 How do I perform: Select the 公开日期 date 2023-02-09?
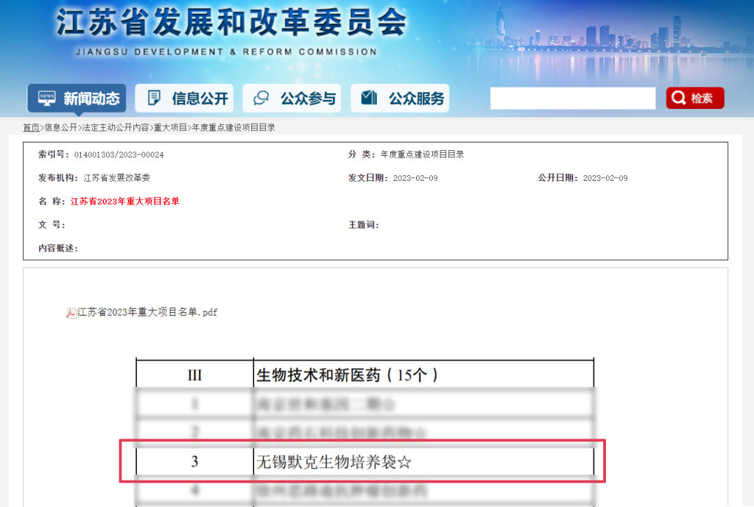(x=605, y=178)
